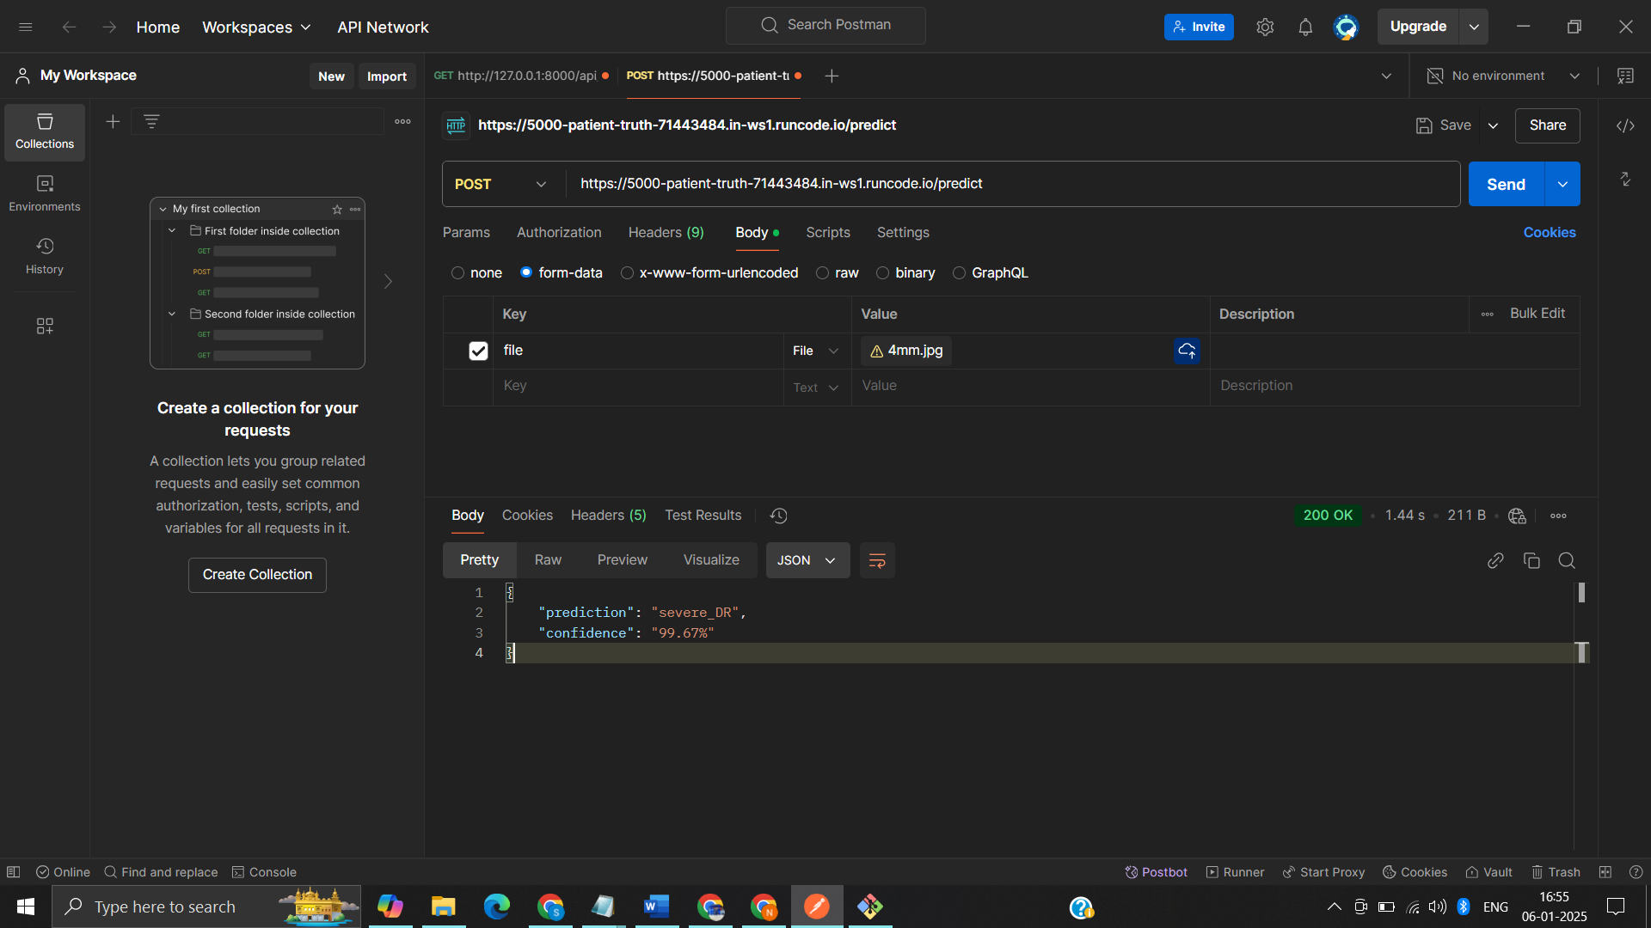This screenshot has width=1651, height=928.
Task: Switch to the Authorization tab
Action: (559, 233)
